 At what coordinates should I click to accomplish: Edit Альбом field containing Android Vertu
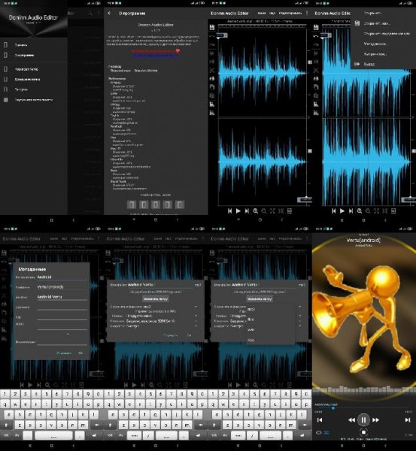pyautogui.click(x=62, y=297)
